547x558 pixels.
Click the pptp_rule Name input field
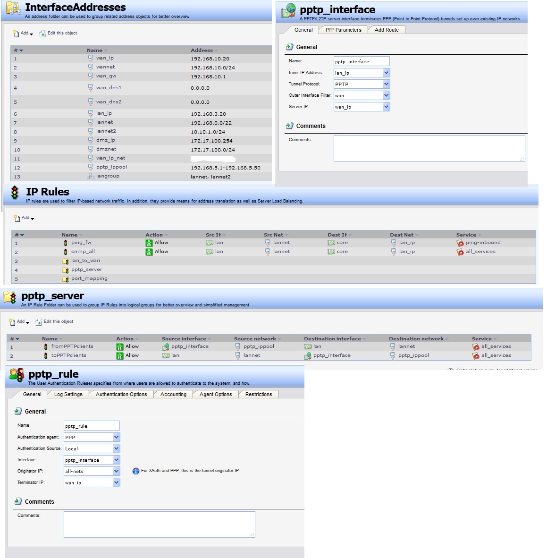click(92, 426)
